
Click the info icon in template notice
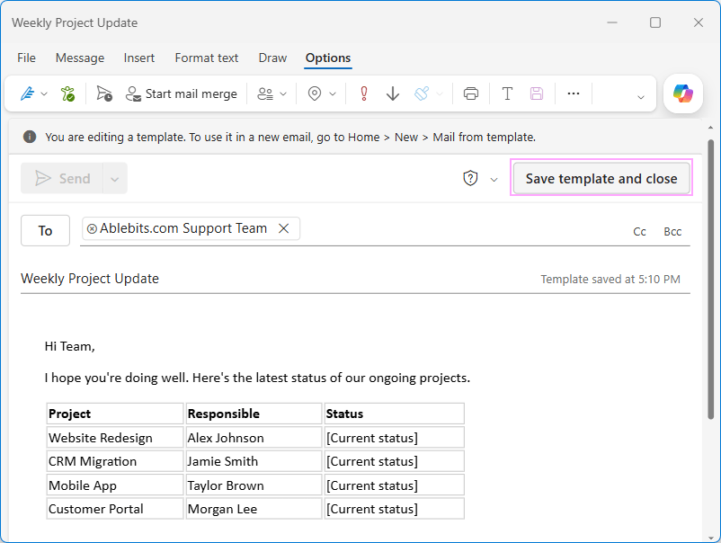click(30, 137)
